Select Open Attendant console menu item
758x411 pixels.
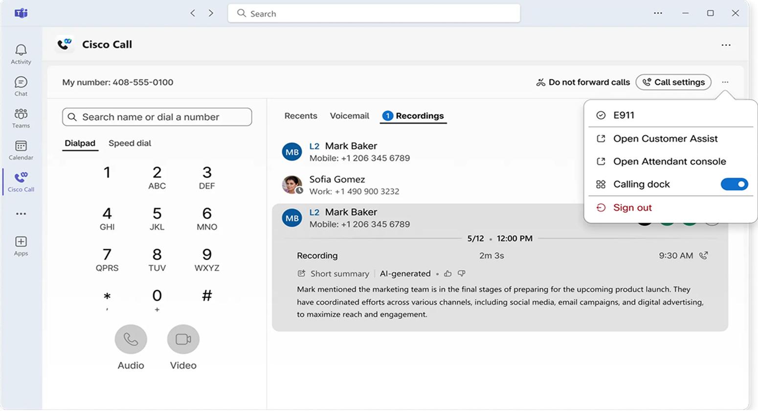(669, 161)
